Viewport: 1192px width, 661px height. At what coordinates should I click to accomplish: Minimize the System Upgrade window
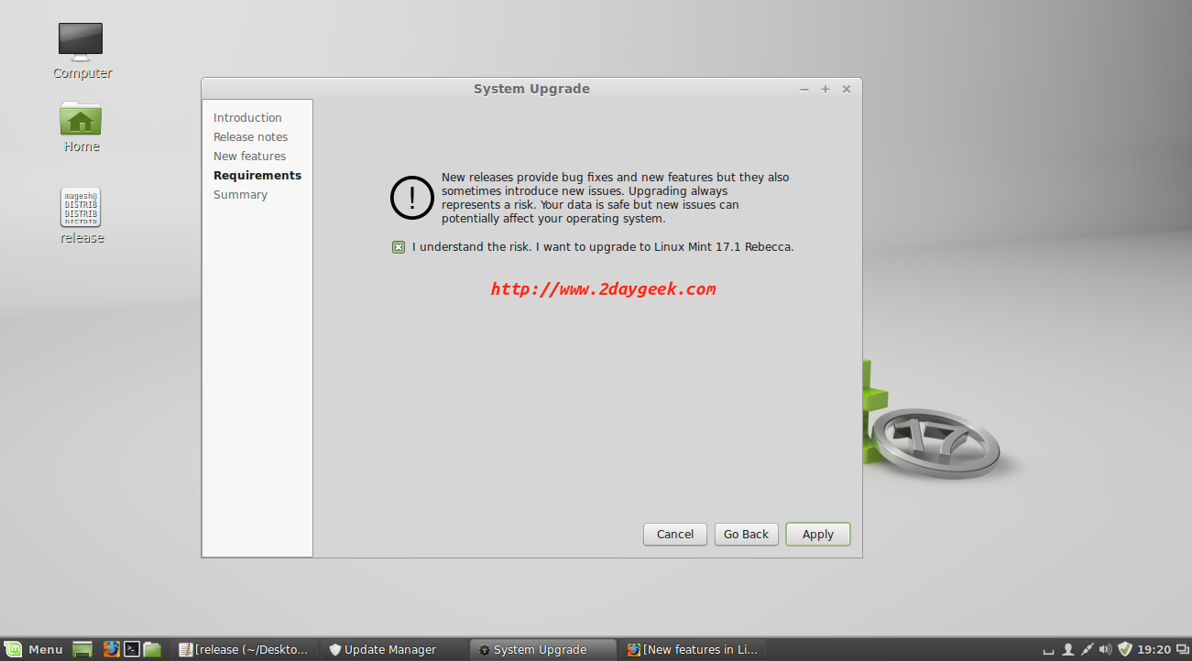[x=804, y=89]
